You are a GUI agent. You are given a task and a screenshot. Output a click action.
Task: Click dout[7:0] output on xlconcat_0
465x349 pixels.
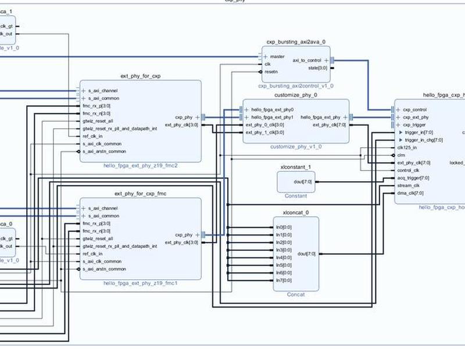click(306, 254)
